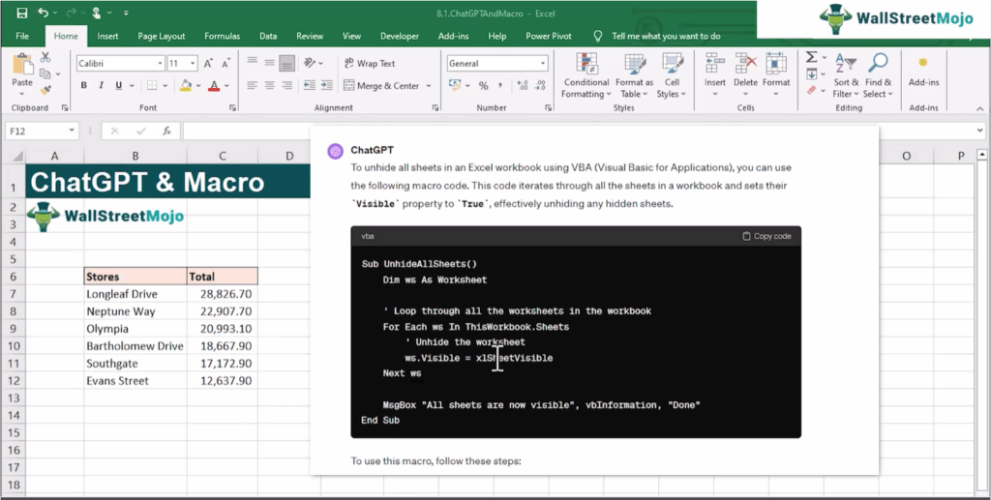The height and width of the screenshot is (500, 991).
Task: Apply center horizontal alignment
Action: 270,85
